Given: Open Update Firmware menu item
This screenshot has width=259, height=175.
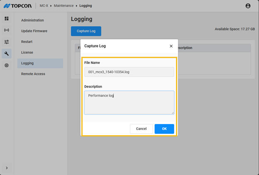Looking at the screenshot, I should (x=40, y=31).
